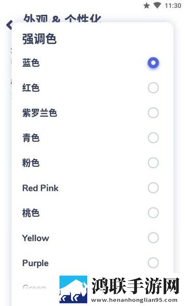Pick the Purple radio button
Screen dimensions: 185x306
(153, 263)
